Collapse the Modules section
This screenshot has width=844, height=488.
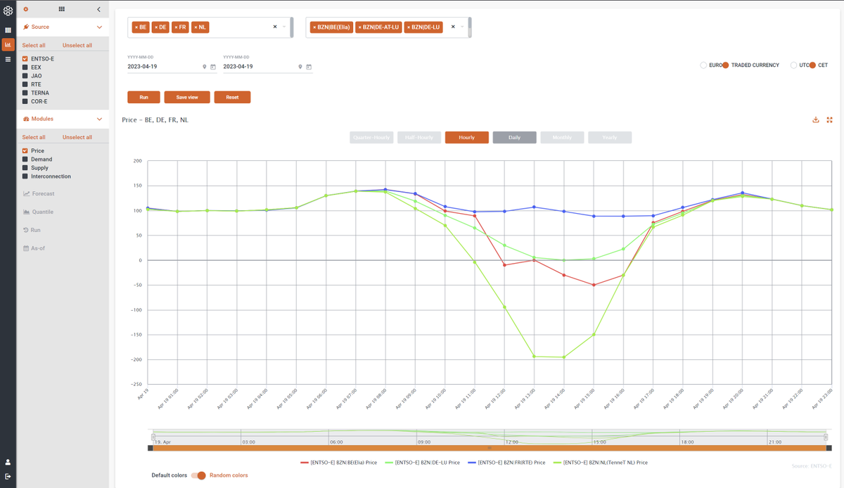coord(99,119)
